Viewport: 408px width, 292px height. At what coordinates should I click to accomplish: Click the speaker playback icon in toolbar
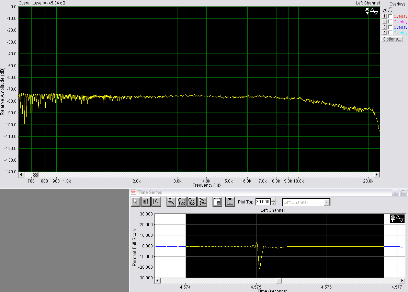pos(146,202)
